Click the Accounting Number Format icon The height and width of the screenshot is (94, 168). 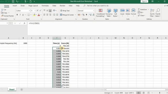coord(79,15)
